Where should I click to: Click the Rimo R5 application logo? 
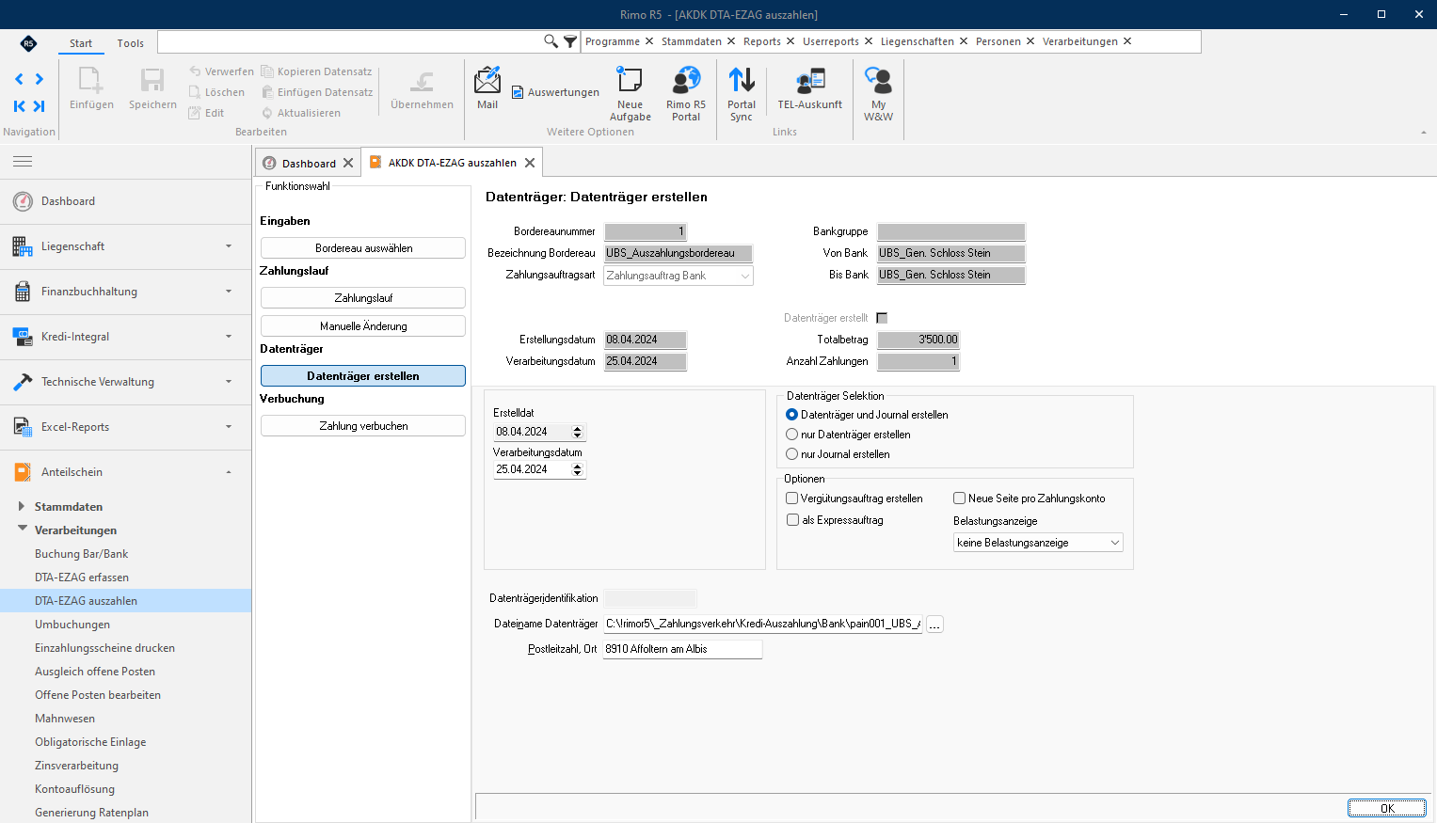point(28,43)
